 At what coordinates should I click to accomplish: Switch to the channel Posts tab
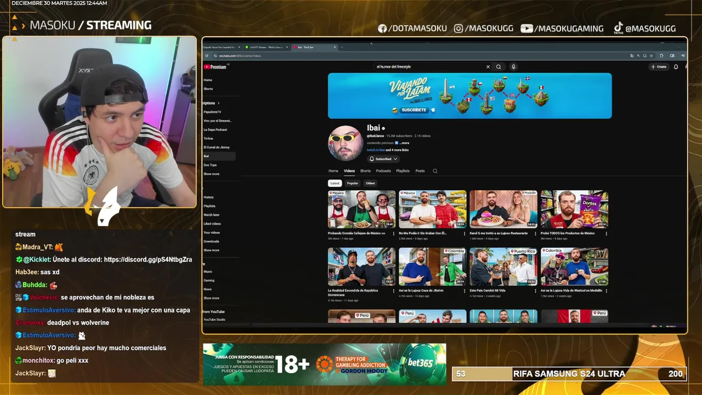[x=420, y=171]
